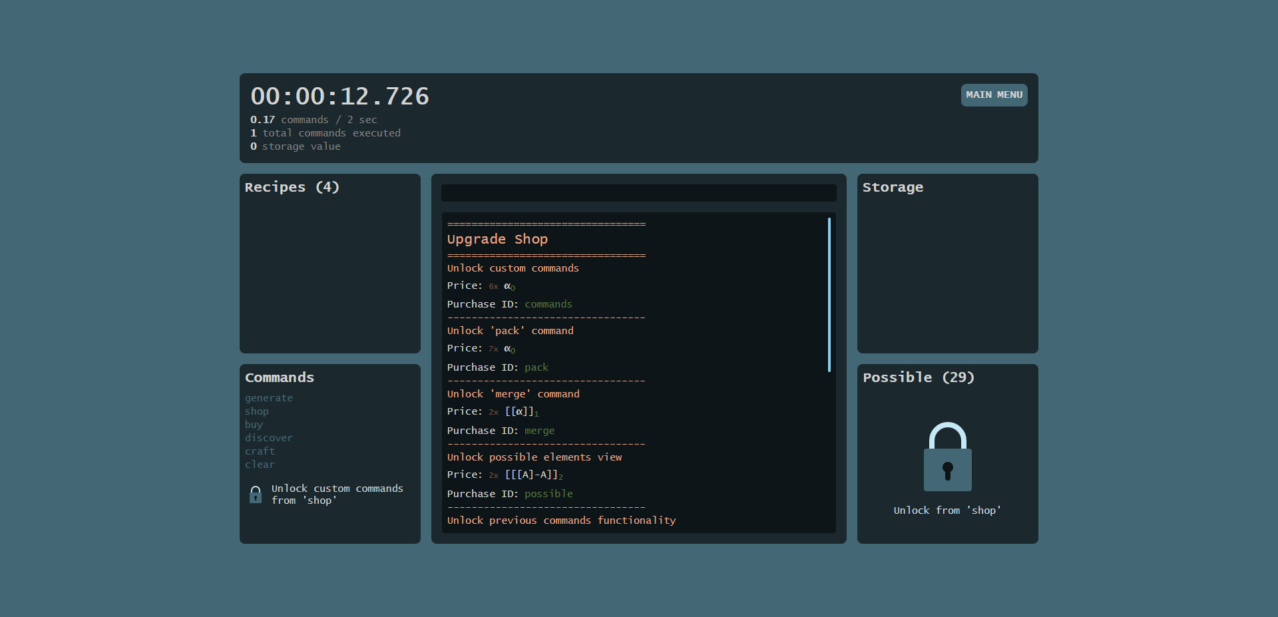Screen dimensions: 1278x617
Task: Click the Possible (29) panel header
Action: (919, 377)
